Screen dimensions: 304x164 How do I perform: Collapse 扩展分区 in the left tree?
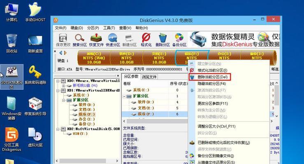[x=64, y=100]
